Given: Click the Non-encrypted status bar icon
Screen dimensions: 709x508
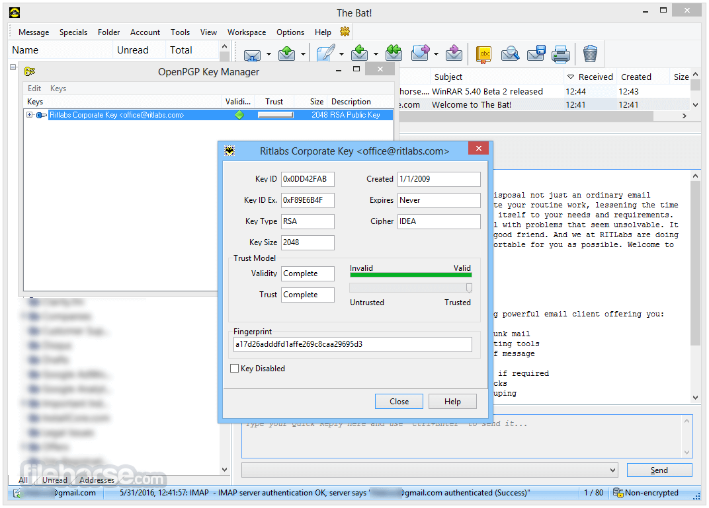Looking at the screenshot, I should 618,493.
